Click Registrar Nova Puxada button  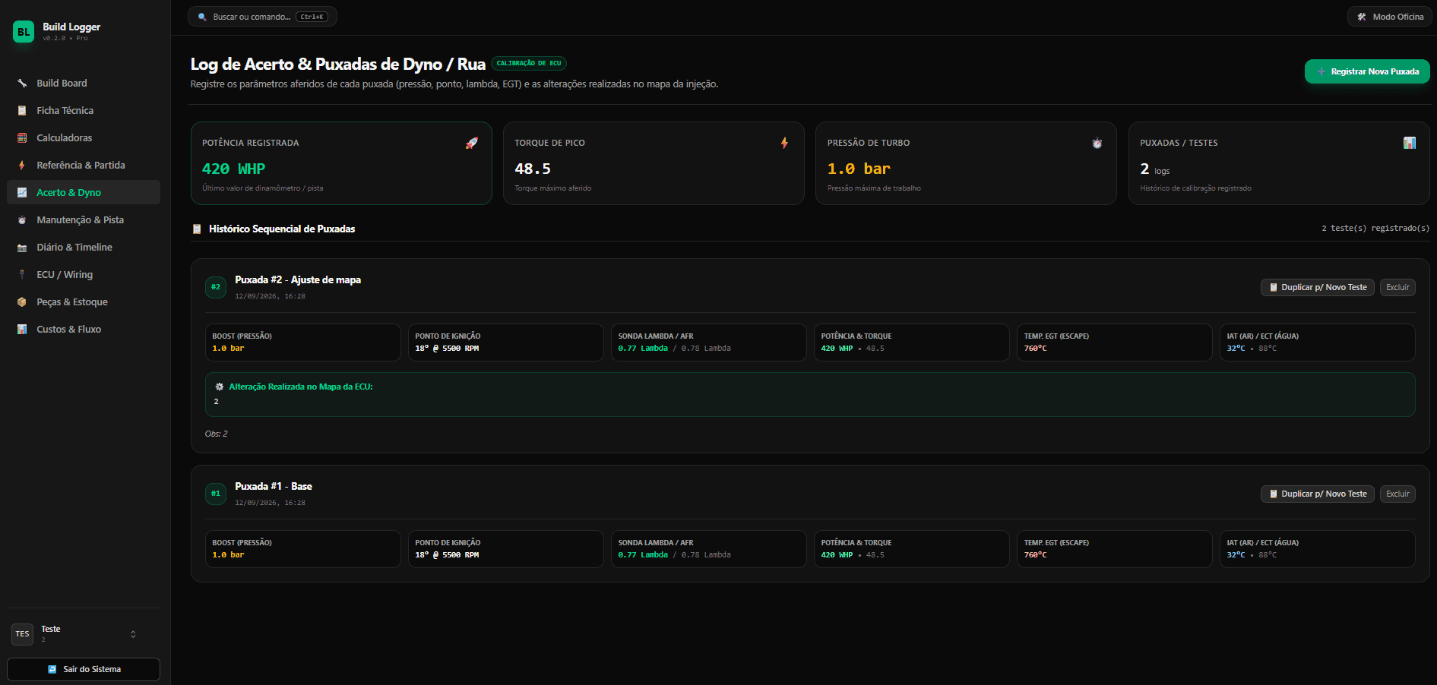[x=1367, y=71]
